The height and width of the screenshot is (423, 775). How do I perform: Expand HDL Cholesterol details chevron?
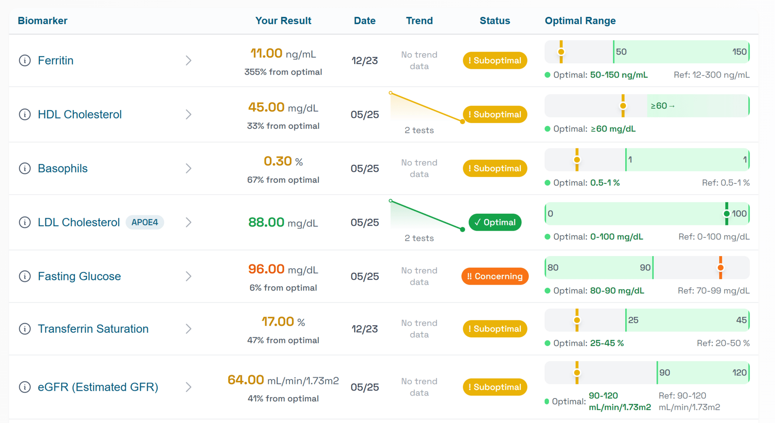click(x=189, y=115)
